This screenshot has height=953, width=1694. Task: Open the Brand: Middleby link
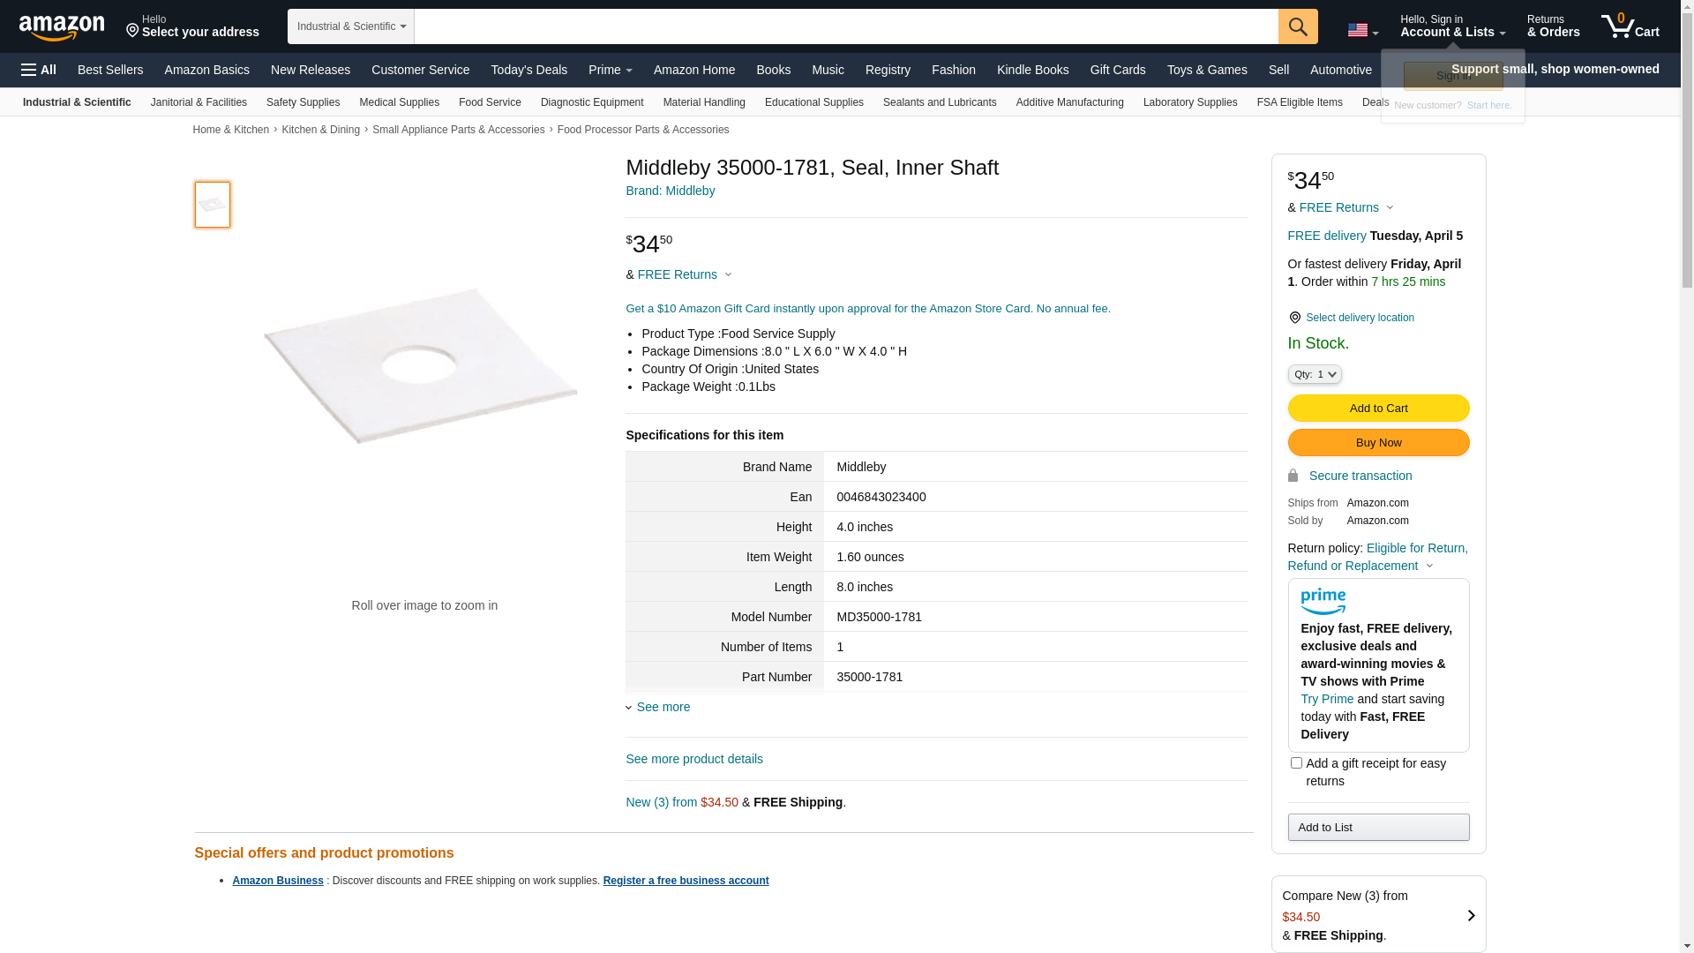pos(670,191)
